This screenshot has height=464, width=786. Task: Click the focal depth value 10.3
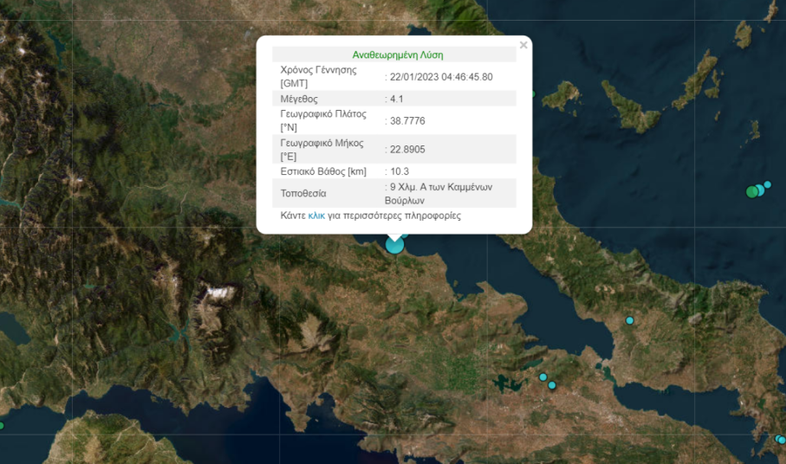click(x=399, y=171)
